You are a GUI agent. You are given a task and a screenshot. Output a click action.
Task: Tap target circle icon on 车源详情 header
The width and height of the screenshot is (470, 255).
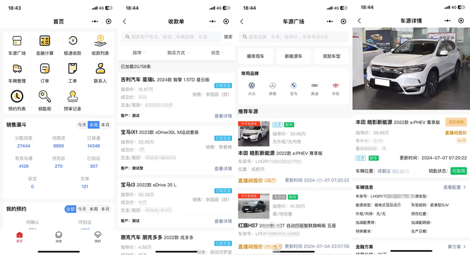(461, 21)
